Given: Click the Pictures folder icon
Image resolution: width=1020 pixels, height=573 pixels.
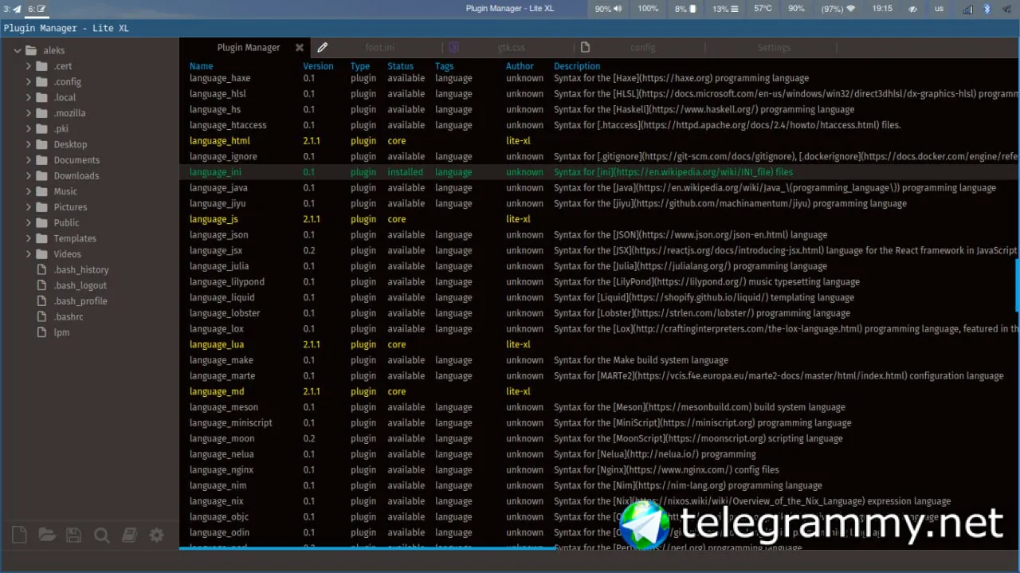Looking at the screenshot, I should tap(42, 207).
